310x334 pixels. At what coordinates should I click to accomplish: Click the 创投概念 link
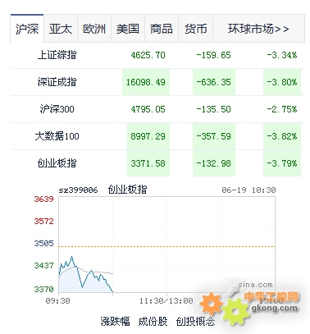(x=195, y=321)
